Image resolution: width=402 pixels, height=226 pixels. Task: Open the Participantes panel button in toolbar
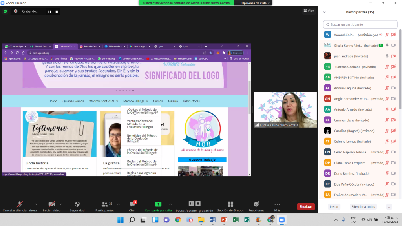[104, 206]
